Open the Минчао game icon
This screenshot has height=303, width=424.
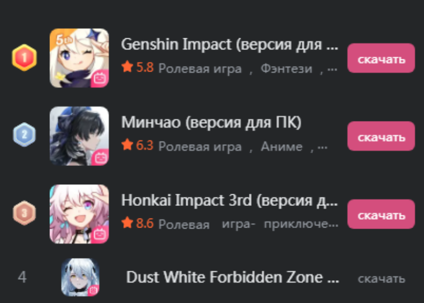(x=79, y=136)
